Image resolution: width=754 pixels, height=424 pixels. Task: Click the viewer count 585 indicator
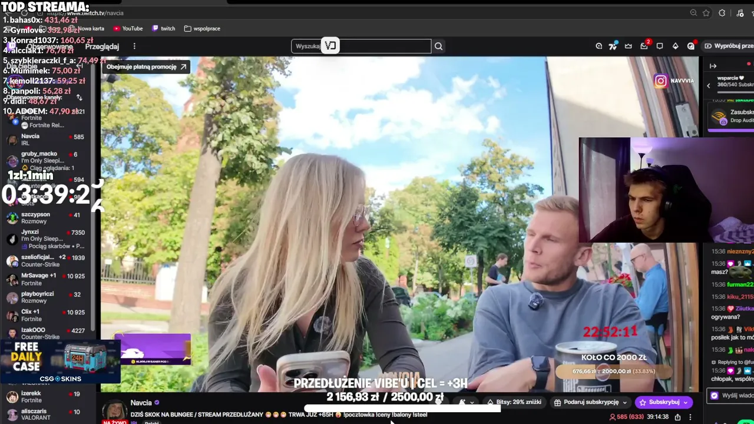click(x=626, y=417)
